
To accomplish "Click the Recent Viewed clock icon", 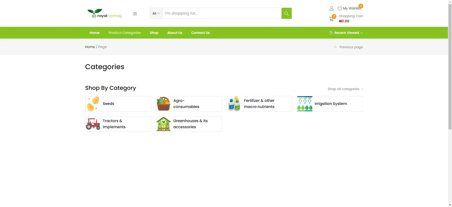I will (x=331, y=33).
